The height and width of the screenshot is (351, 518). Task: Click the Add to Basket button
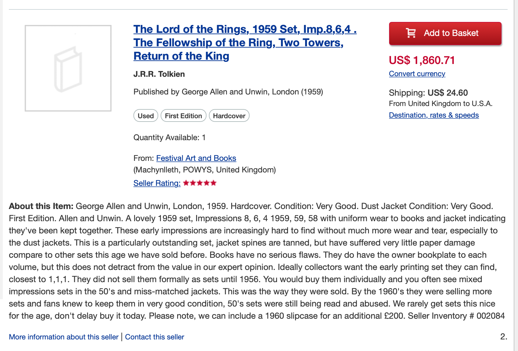pyautogui.click(x=445, y=33)
